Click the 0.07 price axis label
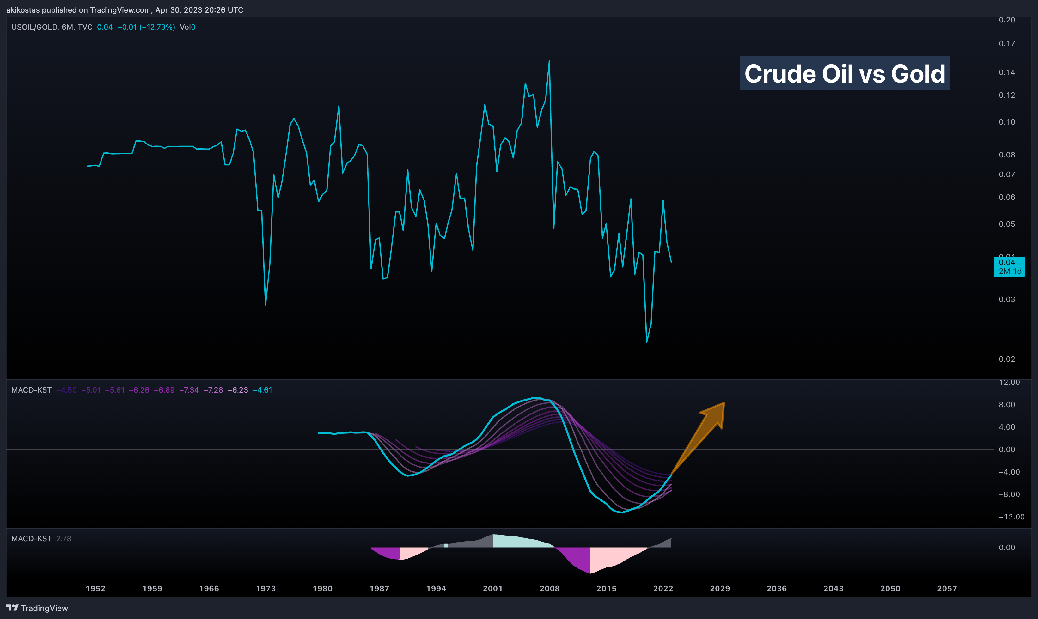 [x=1007, y=175]
